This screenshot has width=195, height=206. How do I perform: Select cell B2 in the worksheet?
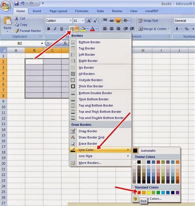point(34,62)
